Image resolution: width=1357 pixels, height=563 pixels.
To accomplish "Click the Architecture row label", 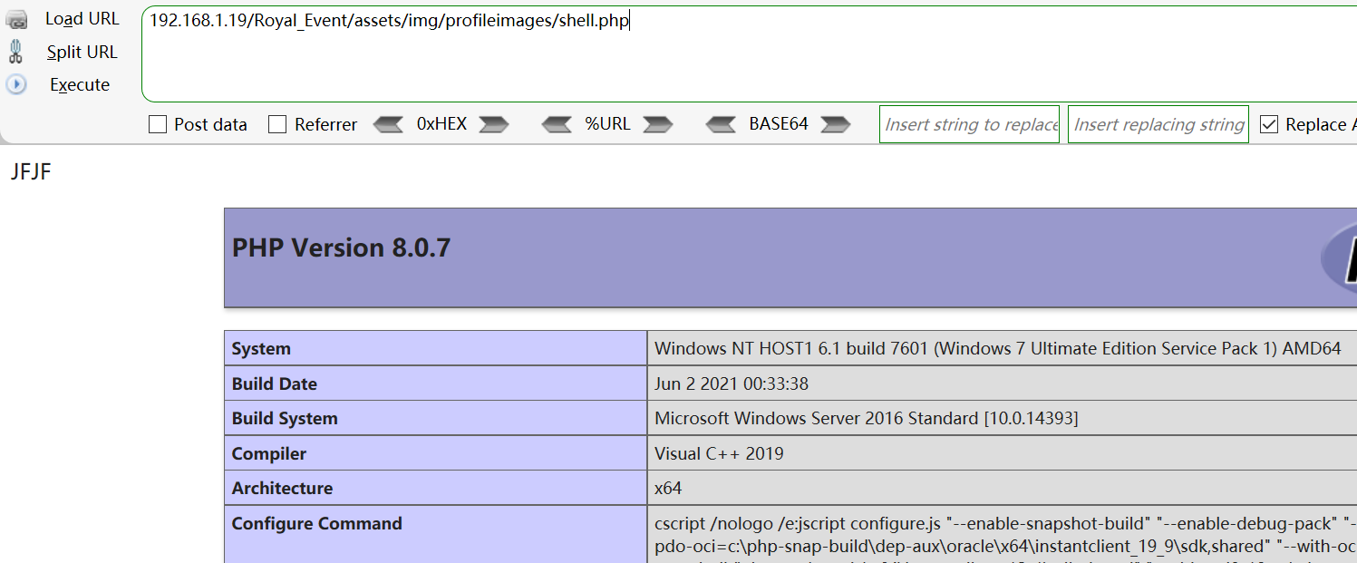I will coord(282,488).
